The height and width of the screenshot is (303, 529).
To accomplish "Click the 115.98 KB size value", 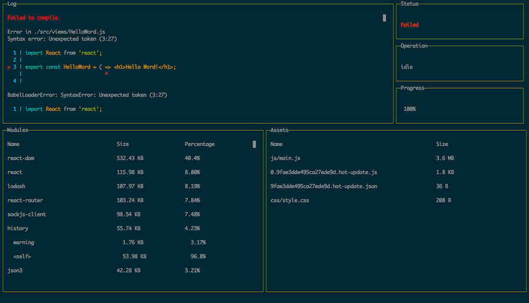I will (130, 172).
